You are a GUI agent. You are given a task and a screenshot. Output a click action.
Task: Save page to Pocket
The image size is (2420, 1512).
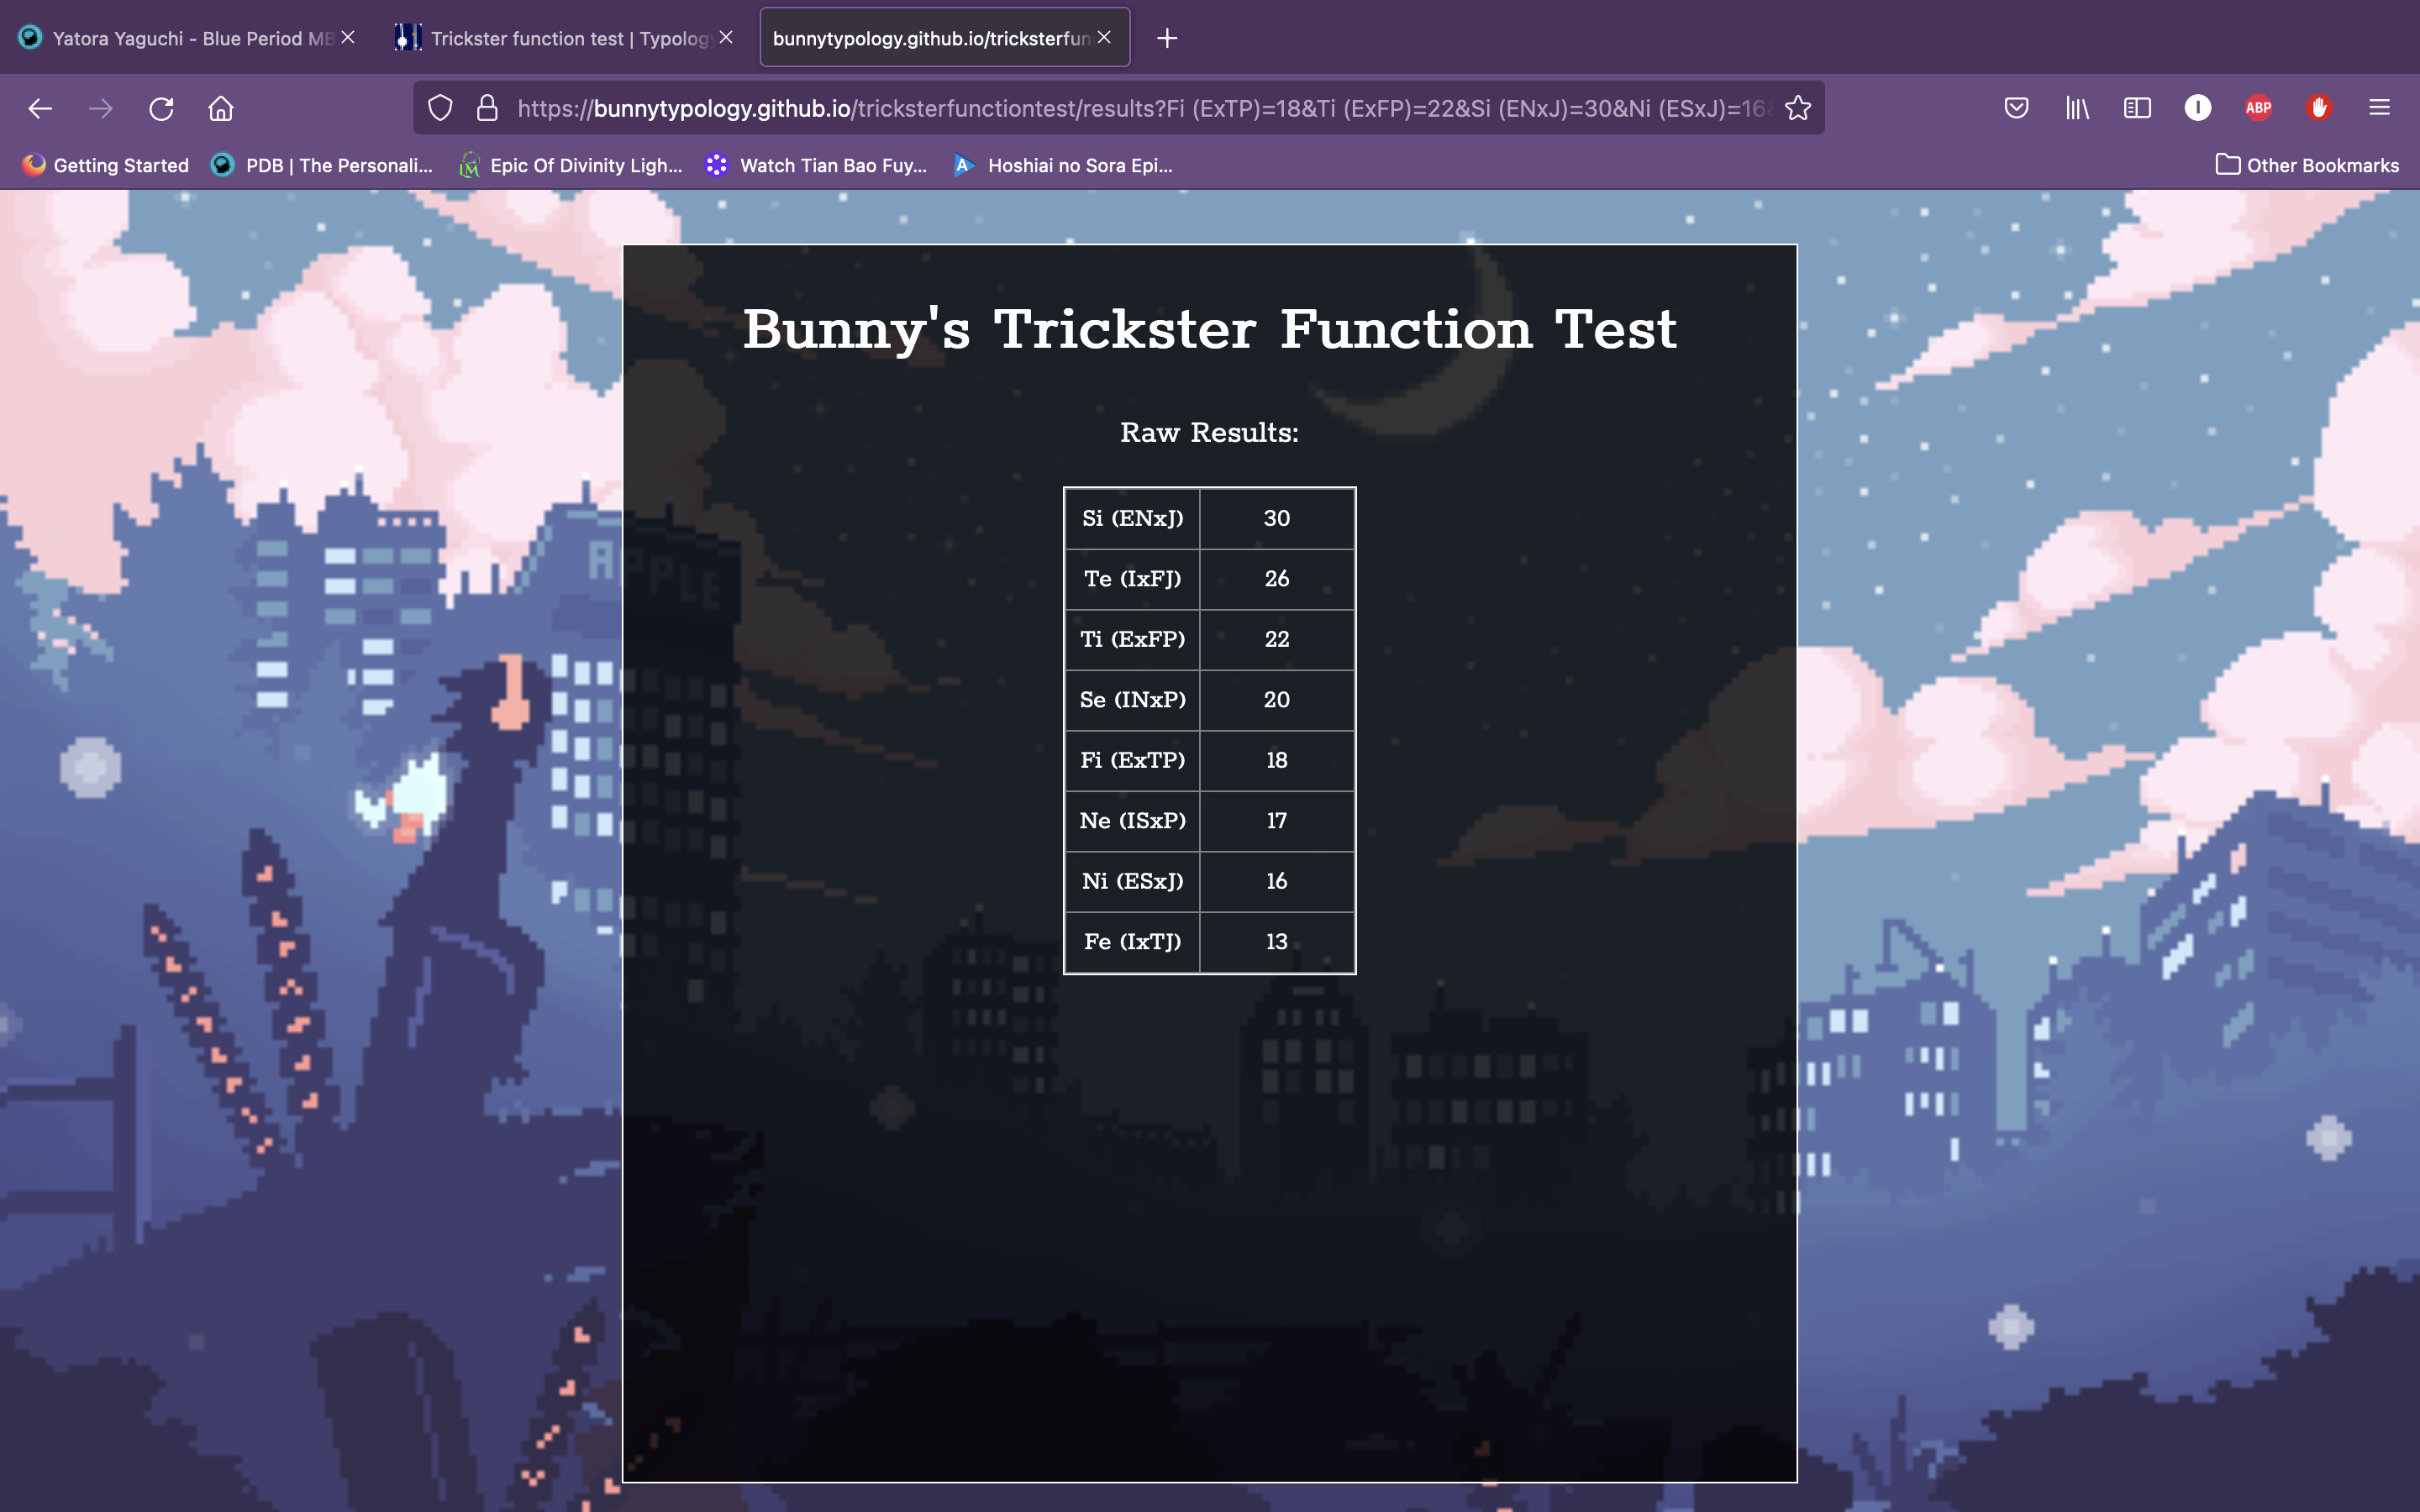coord(2016,108)
